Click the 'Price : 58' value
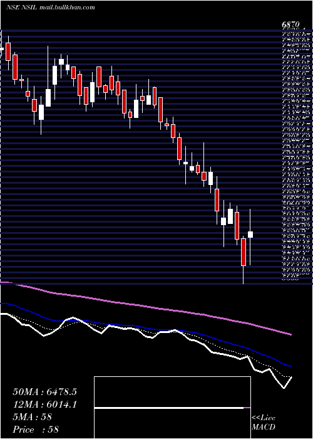The image size is (313, 439). pyautogui.click(x=36, y=430)
